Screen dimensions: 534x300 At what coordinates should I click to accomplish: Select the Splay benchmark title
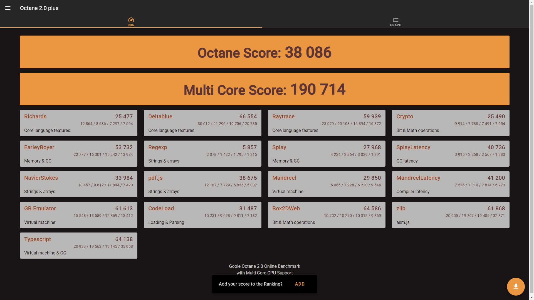click(279, 147)
